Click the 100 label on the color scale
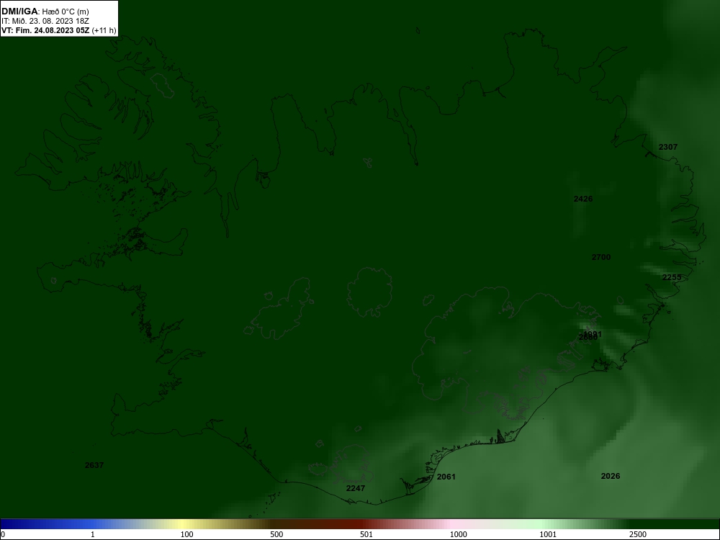This screenshot has width=720, height=540. pos(186,534)
